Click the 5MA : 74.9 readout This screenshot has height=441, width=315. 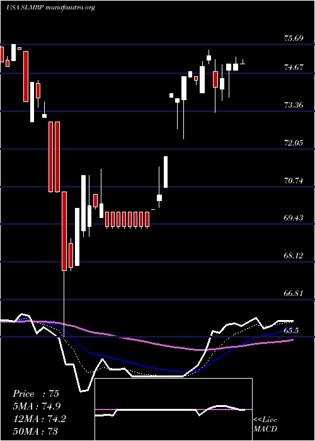click(x=37, y=406)
